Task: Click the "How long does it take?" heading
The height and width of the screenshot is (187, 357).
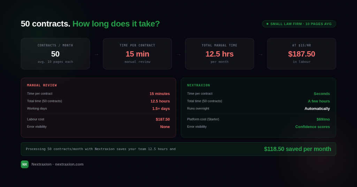Action: (116, 24)
